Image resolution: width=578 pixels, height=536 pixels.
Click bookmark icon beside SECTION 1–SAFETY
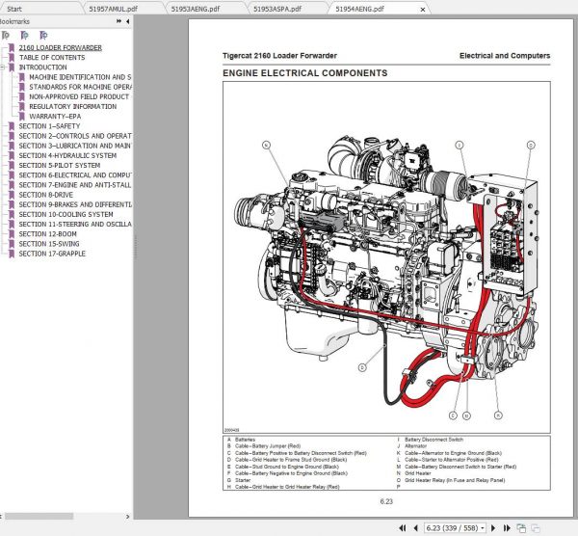(x=12, y=126)
